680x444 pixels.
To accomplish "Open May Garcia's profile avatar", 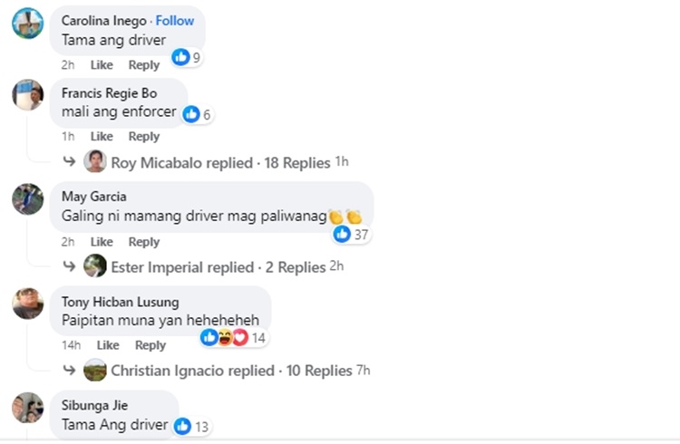I will pyautogui.click(x=28, y=198).
